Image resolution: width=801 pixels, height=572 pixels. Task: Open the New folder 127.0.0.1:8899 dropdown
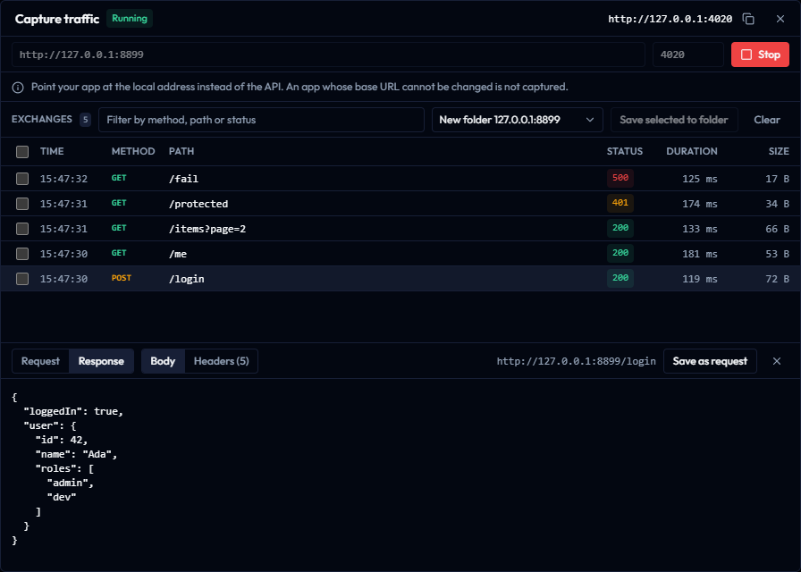pyautogui.click(x=517, y=120)
